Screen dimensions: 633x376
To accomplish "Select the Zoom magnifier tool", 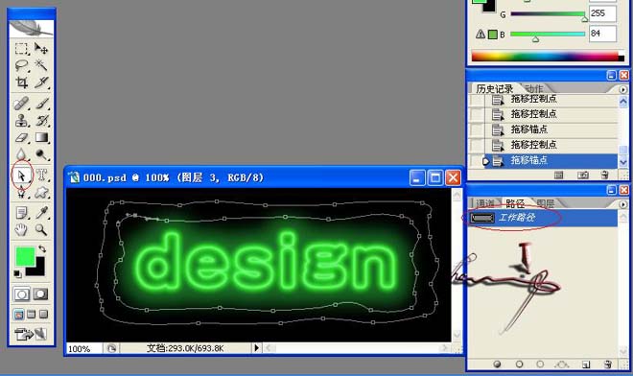I will 41,230.
